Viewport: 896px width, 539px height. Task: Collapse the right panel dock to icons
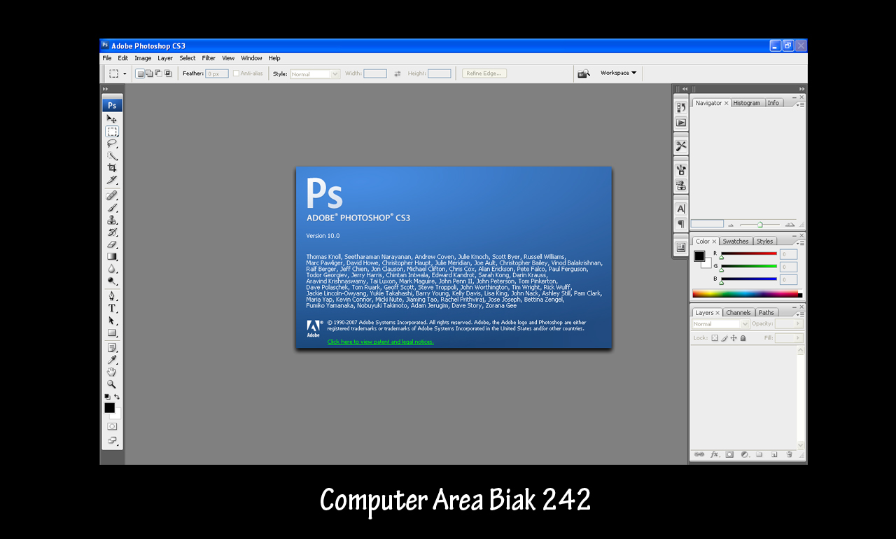coord(802,89)
